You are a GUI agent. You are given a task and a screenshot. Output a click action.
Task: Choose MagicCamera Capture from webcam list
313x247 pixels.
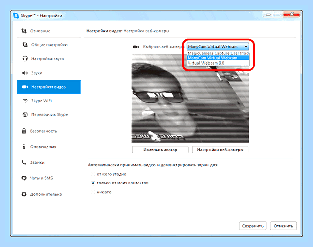[x=218, y=53]
